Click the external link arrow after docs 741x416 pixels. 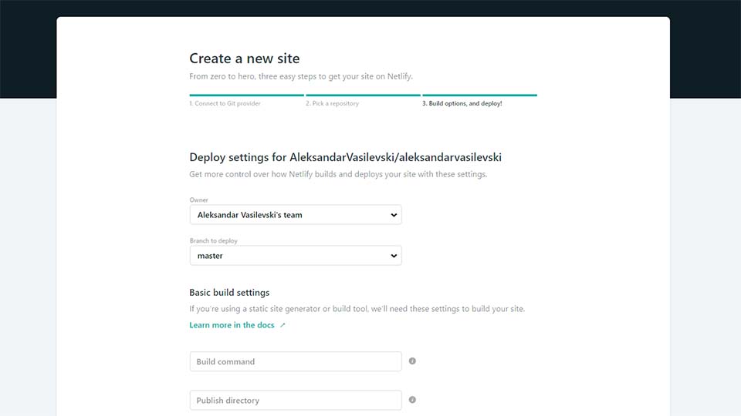[x=283, y=325]
